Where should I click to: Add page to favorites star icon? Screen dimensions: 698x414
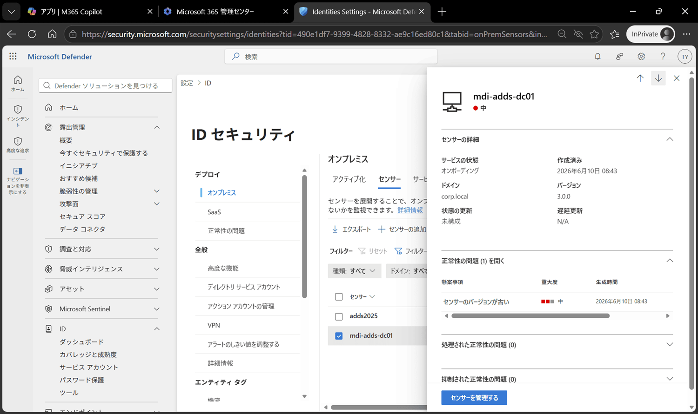[594, 34]
